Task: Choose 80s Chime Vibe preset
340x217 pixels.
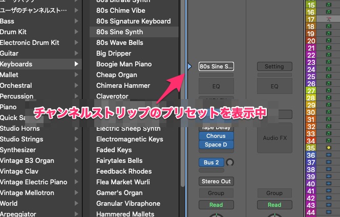Action: coord(134,10)
